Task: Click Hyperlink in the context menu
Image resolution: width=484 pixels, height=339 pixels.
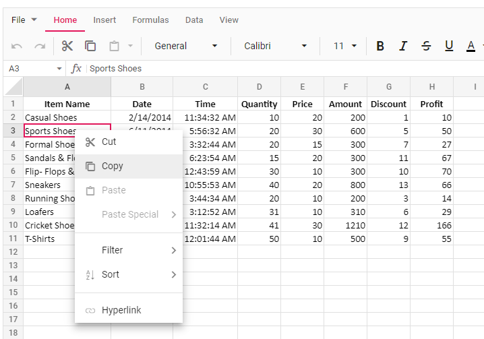Action: (x=121, y=311)
